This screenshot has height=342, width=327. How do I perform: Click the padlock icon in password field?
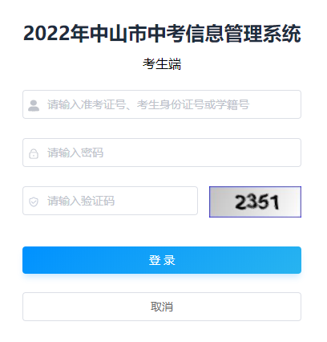pos(34,153)
